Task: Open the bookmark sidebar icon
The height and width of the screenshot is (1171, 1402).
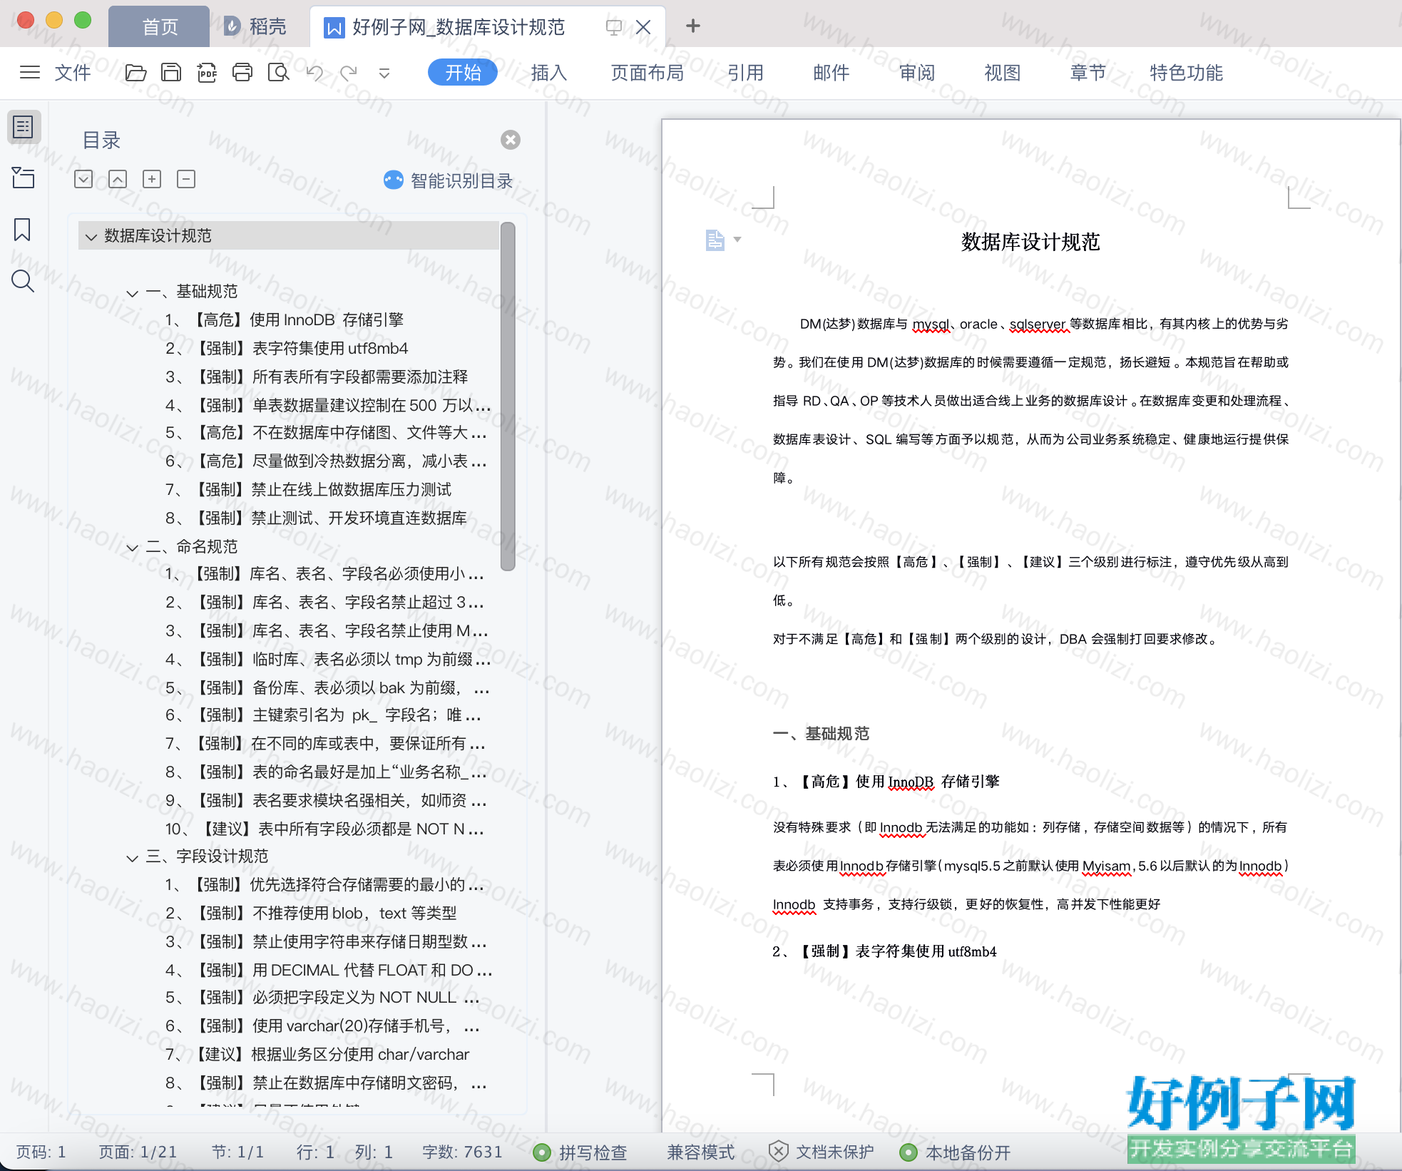Action: coord(22,230)
